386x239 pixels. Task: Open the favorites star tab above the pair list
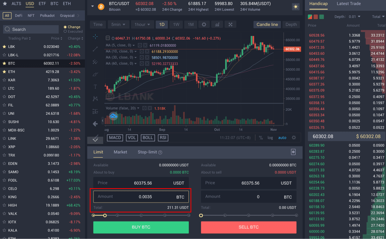(x=5, y=4)
